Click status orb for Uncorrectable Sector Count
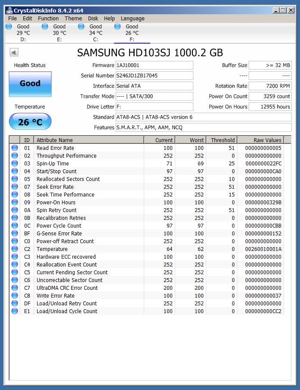The height and width of the screenshot is (390, 300). click(x=15, y=280)
